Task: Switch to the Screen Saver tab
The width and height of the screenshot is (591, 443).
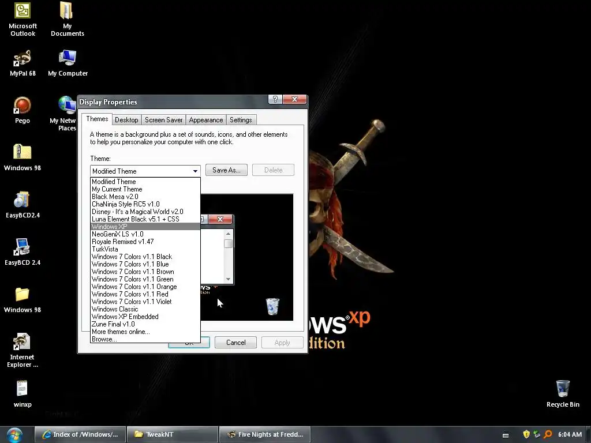Action: pyautogui.click(x=163, y=120)
